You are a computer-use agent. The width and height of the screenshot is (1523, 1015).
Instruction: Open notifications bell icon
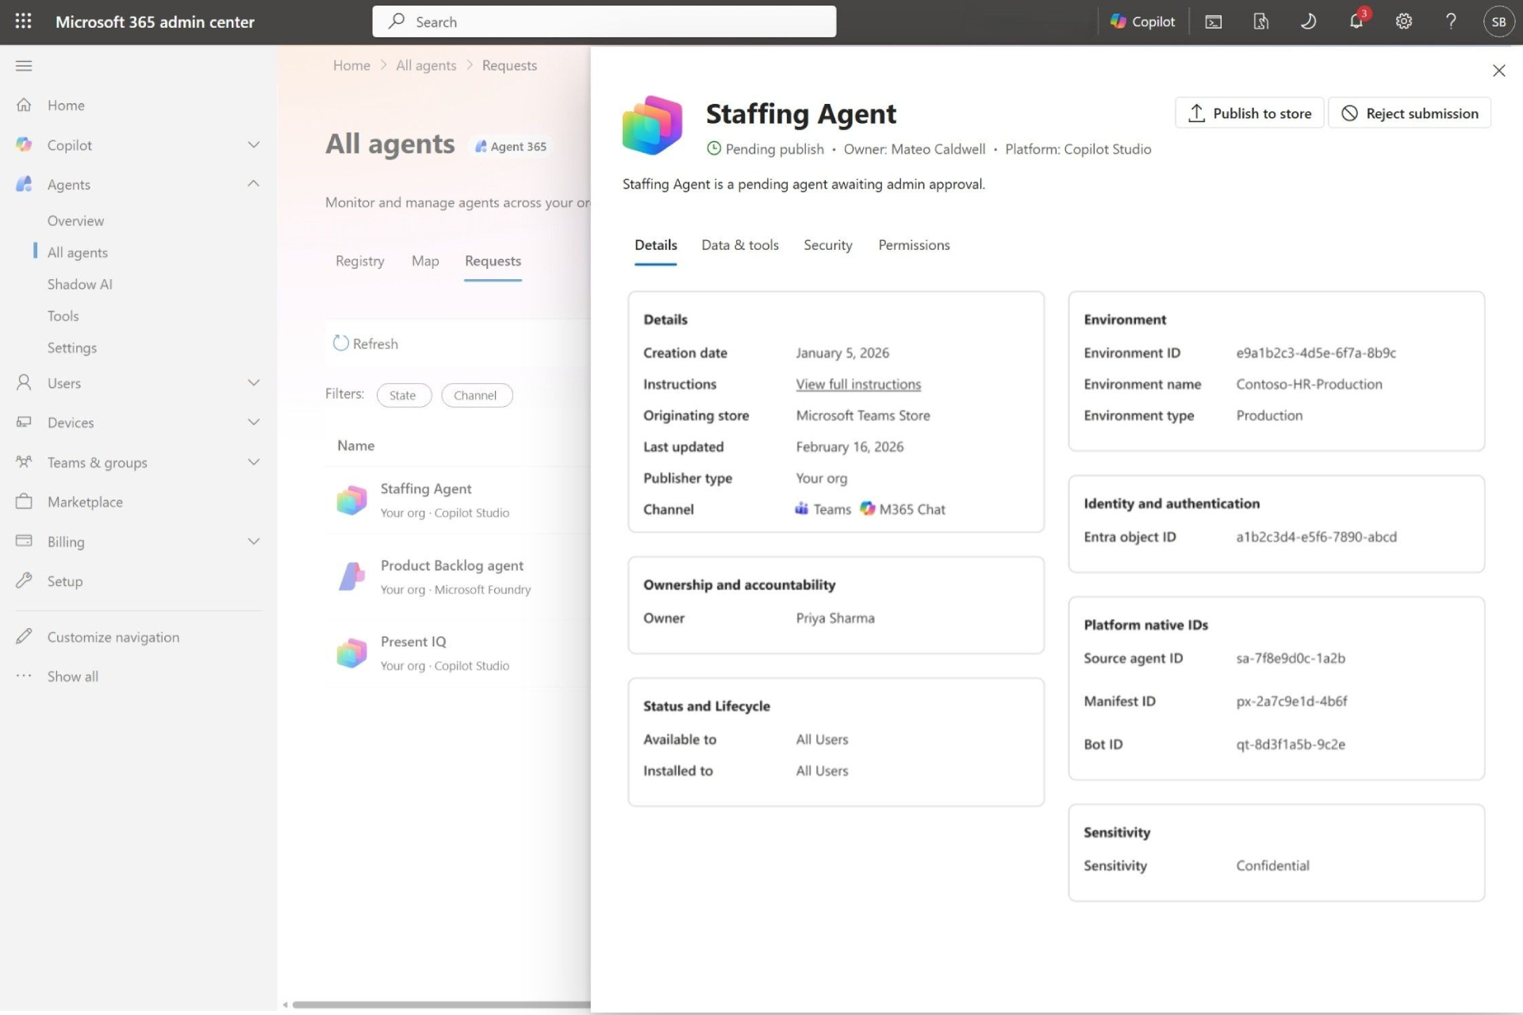pyautogui.click(x=1357, y=21)
